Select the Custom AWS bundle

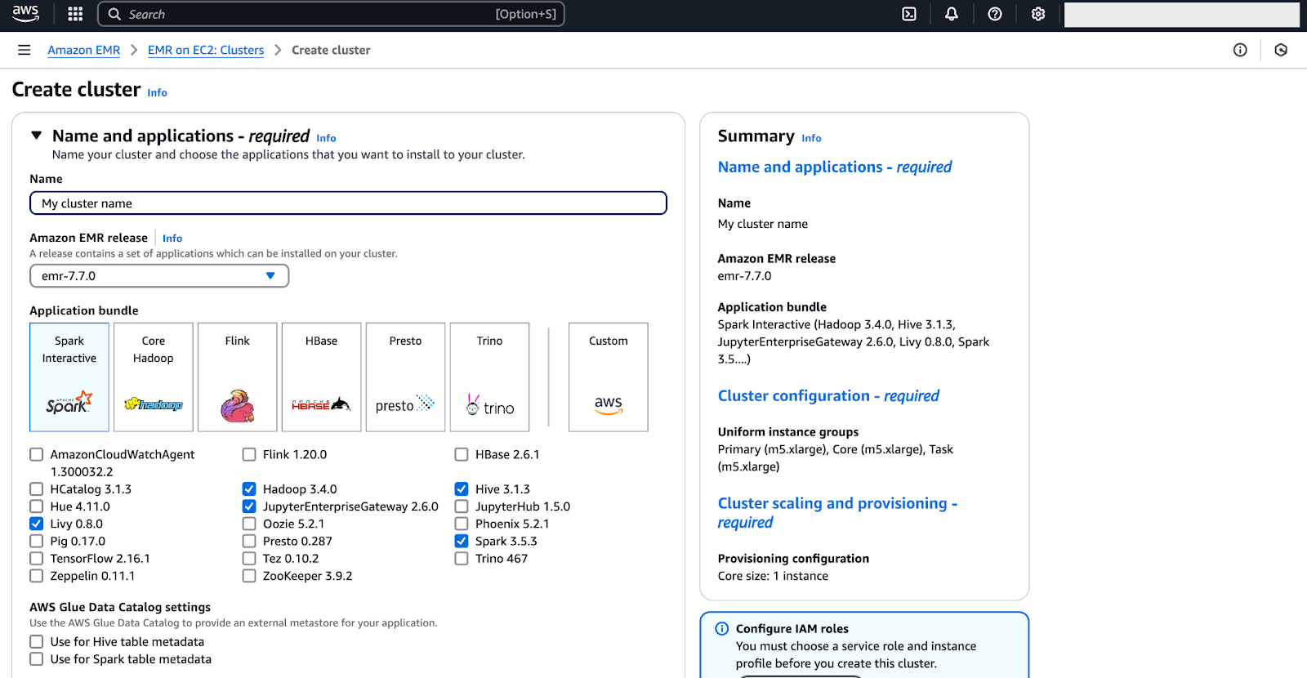pyautogui.click(x=609, y=377)
